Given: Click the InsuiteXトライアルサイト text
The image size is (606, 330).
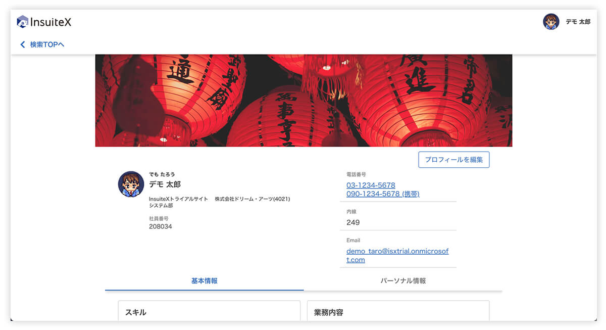Looking at the screenshot, I should (178, 199).
